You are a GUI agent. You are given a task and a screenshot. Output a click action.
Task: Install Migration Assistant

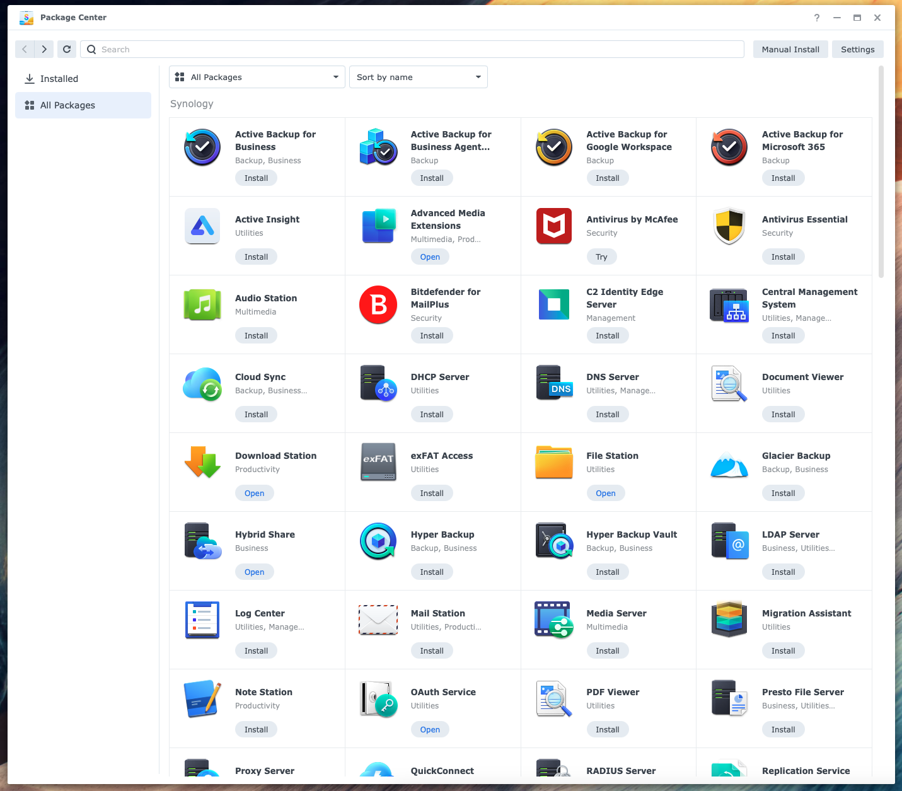(x=783, y=650)
